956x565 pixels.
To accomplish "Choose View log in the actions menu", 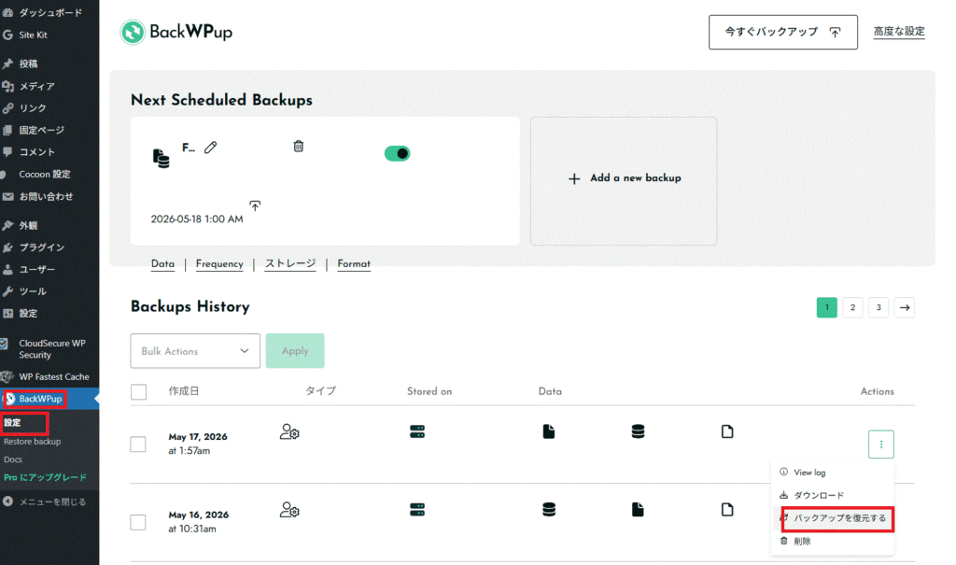I will [x=809, y=473].
